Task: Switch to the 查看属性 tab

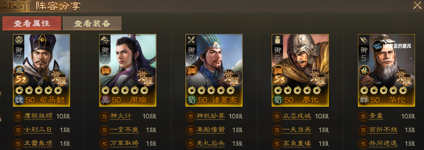Action: pyautogui.click(x=31, y=23)
